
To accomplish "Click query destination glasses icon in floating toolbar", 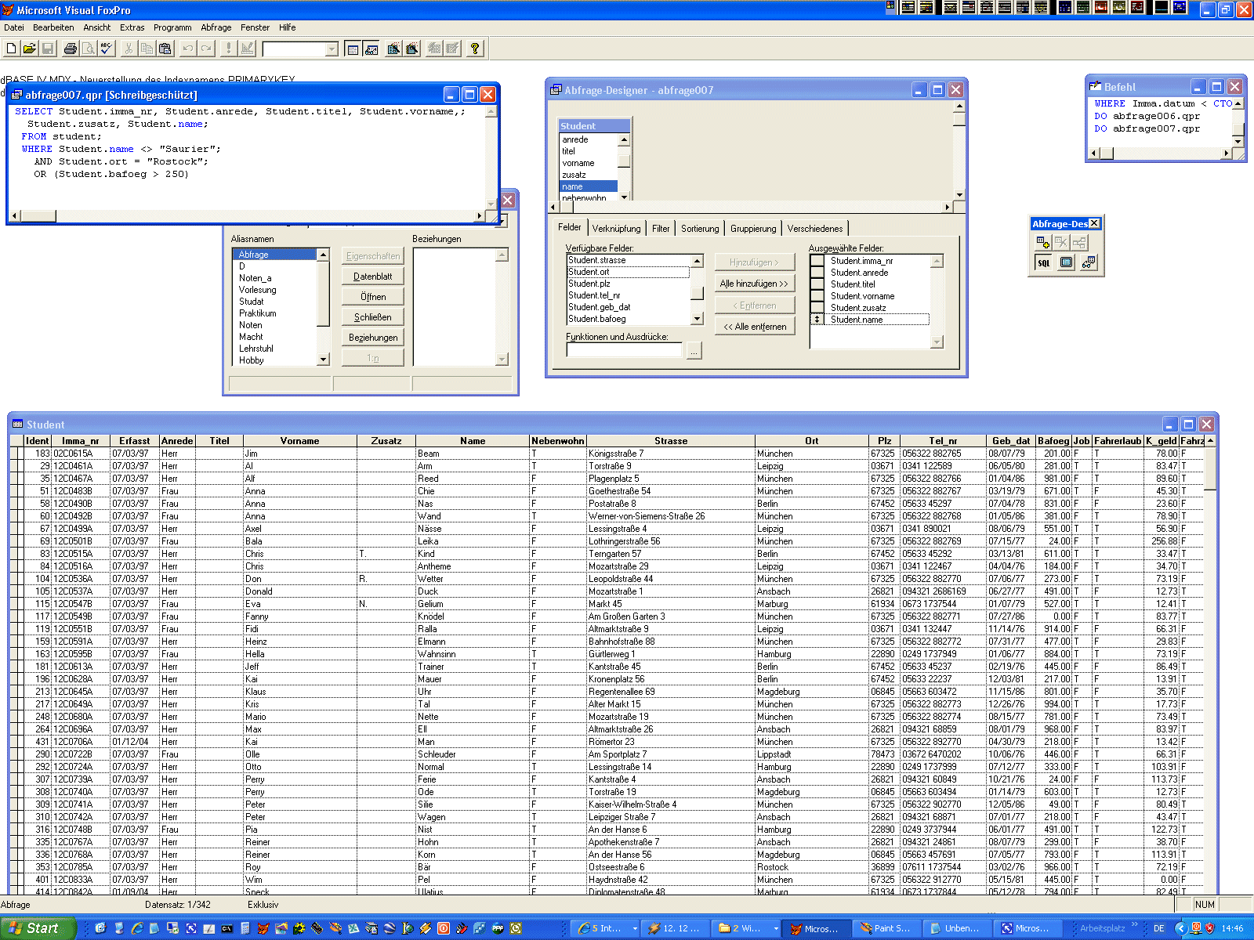I will point(1089,262).
